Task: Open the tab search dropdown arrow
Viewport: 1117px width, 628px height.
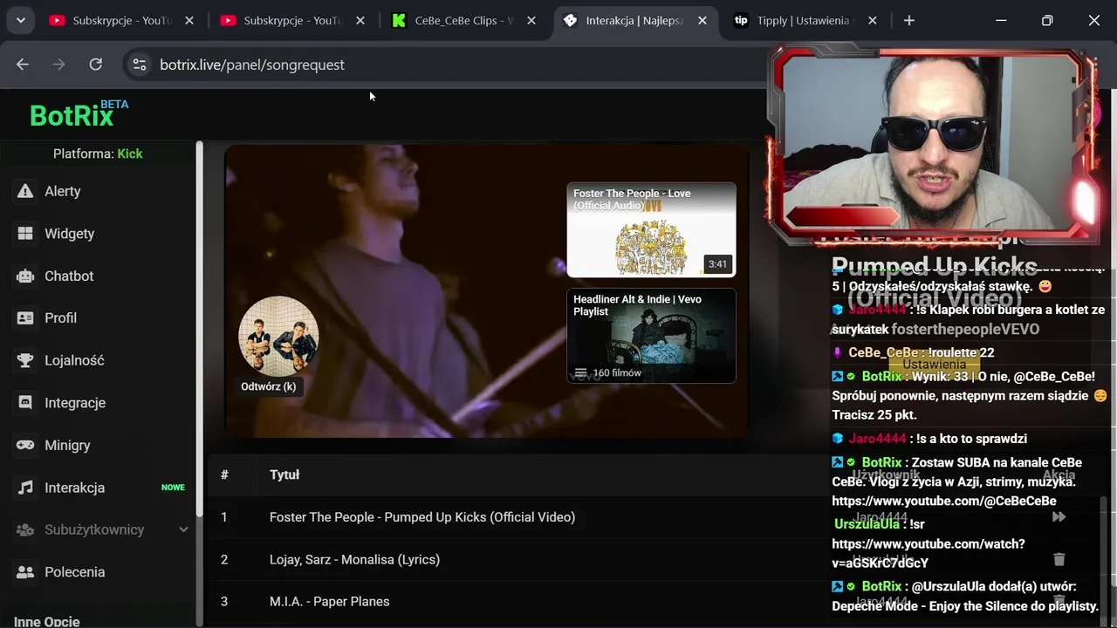Action: click(x=20, y=20)
